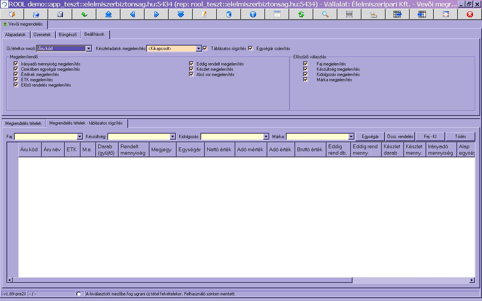482x301 pixels.
Task: Open the Faj filter dropdown
Action: click(79, 137)
